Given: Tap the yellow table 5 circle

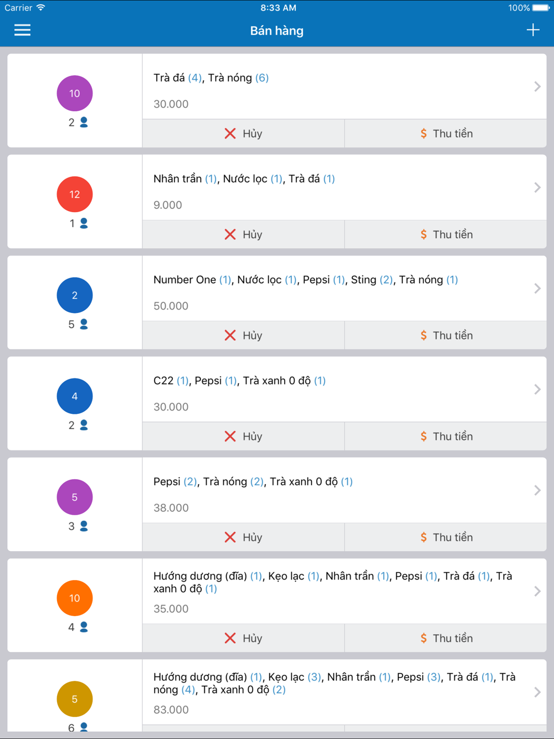Looking at the screenshot, I should (x=75, y=699).
